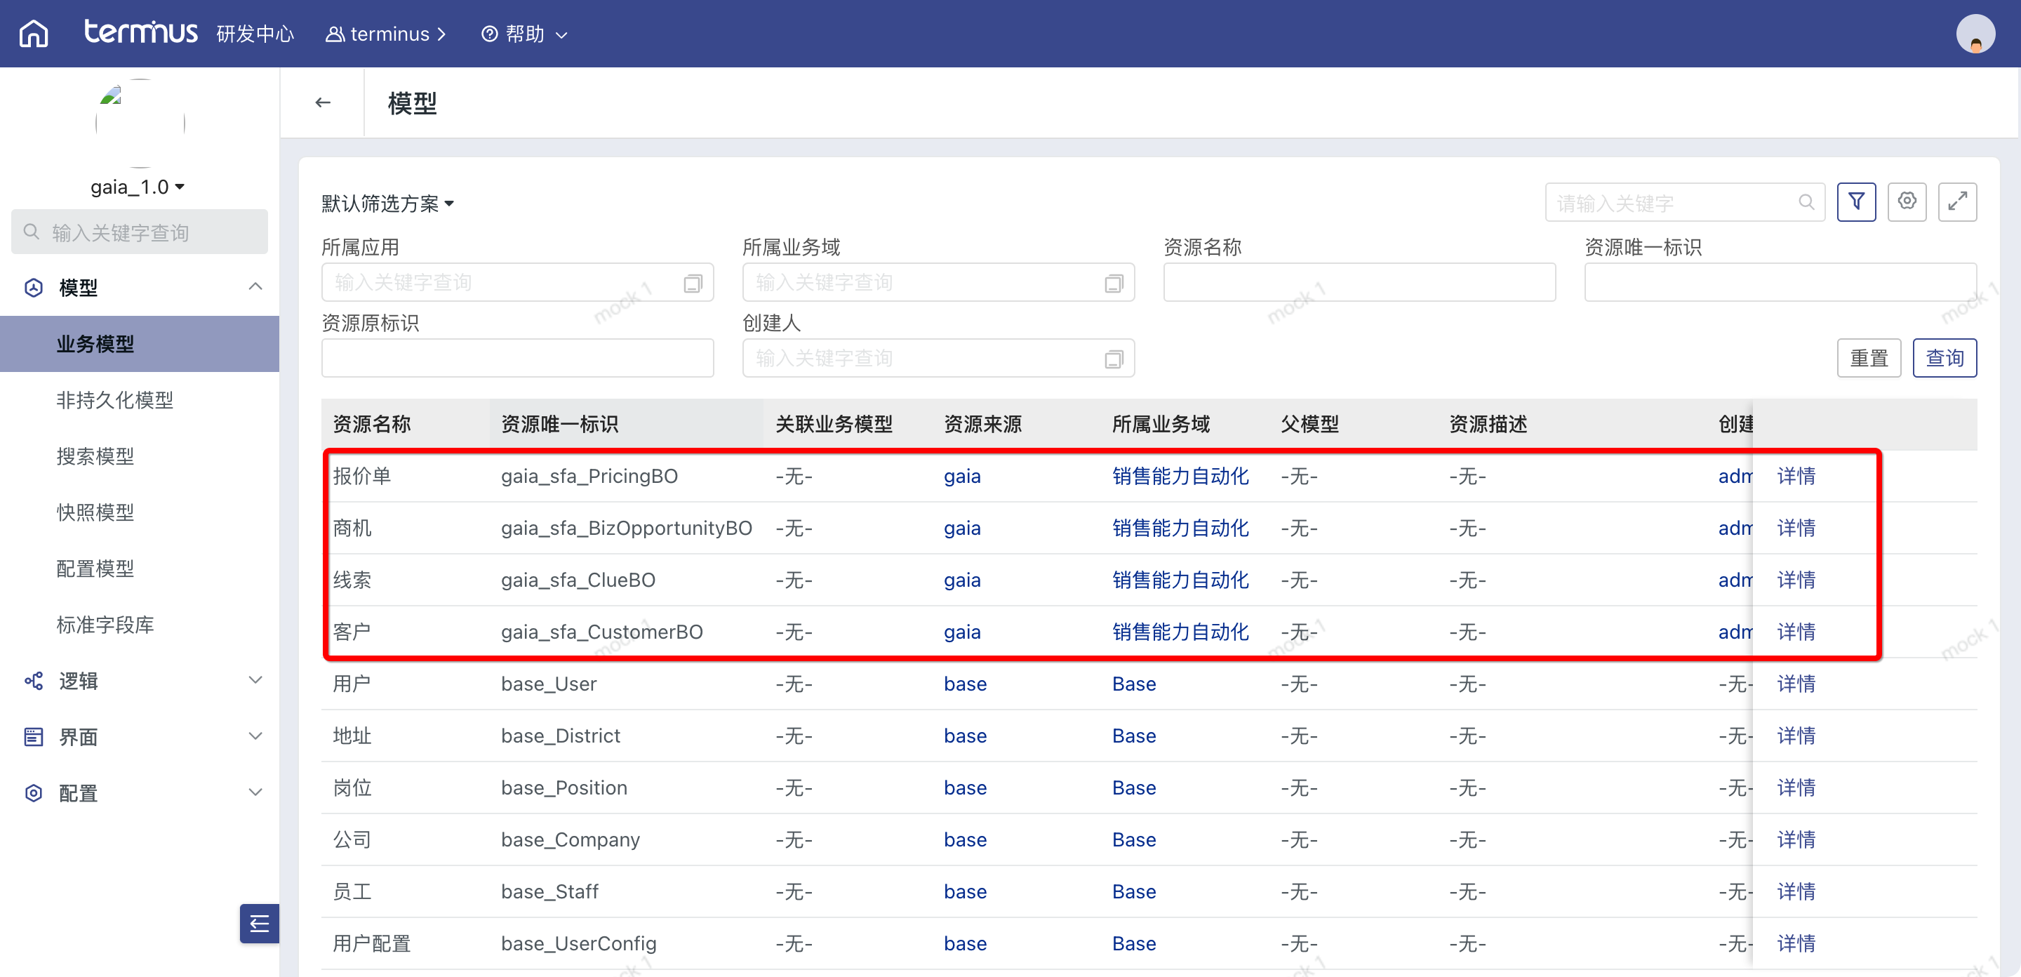Screen dimensions: 2021x977
Task: Open the 帮助 dropdown menu
Action: tap(525, 34)
